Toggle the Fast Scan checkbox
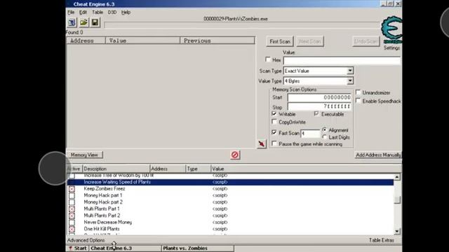Viewport: 449px width, 252px height. point(274,132)
